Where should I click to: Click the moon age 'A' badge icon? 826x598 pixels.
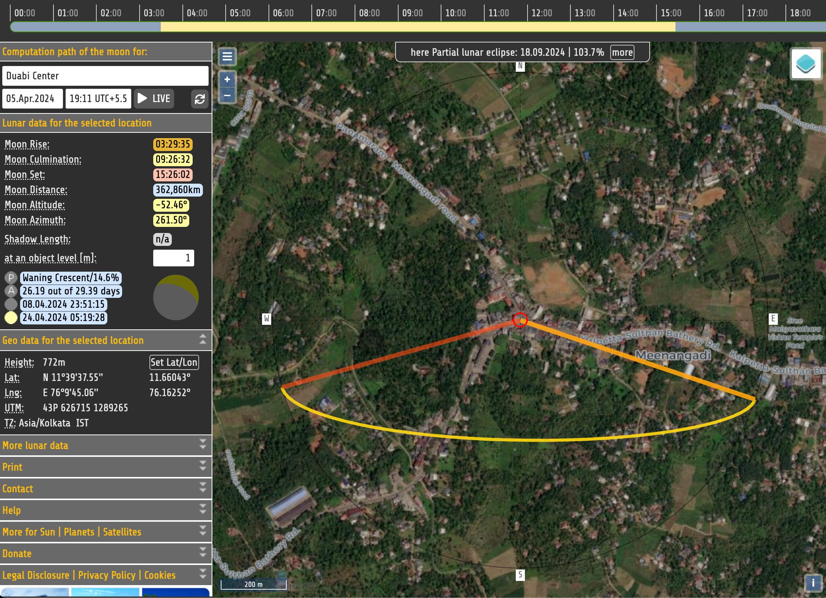pos(11,291)
